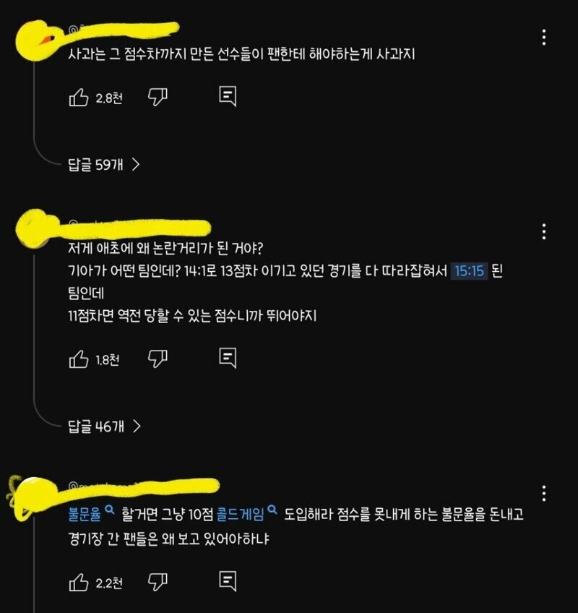Dislike the first comment about 사과

158,97
